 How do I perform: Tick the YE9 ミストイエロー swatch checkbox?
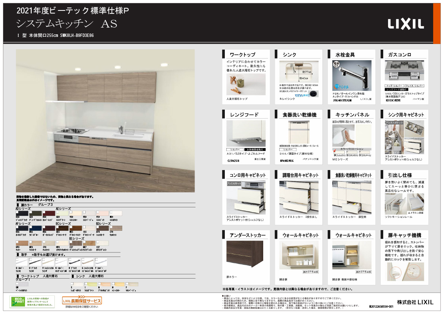click(x=71, y=212)
